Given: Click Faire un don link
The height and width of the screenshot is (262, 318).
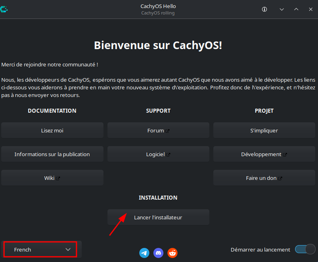Looking at the screenshot, I should [264, 178].
